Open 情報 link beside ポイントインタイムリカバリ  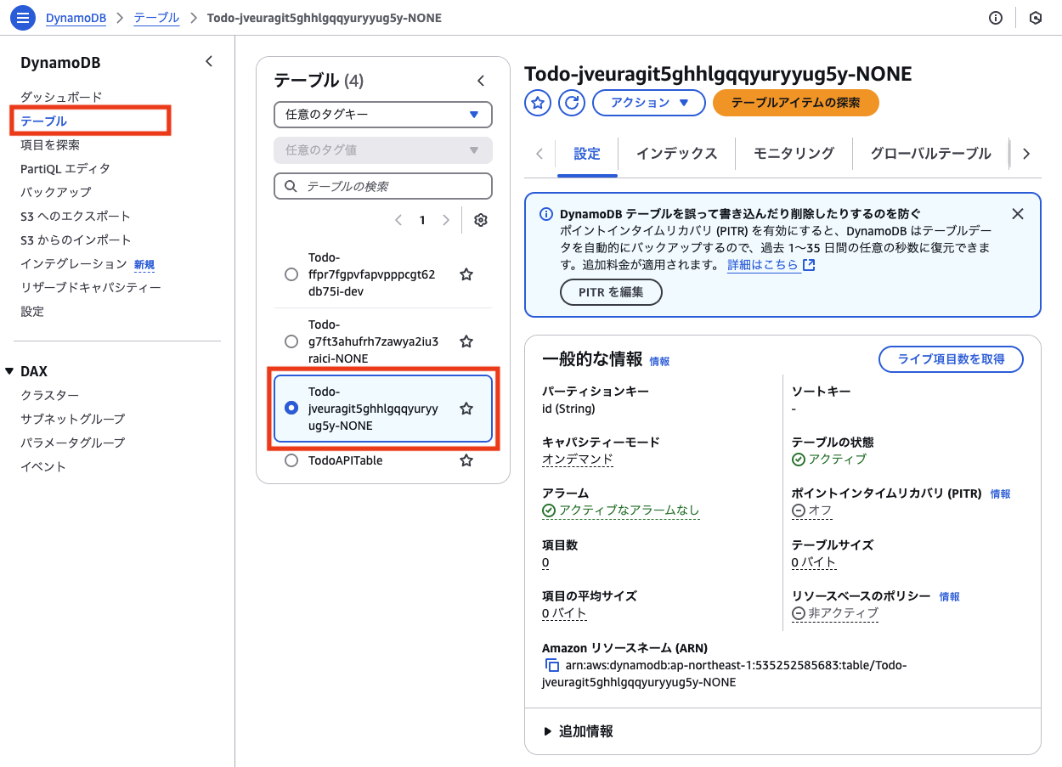(x=1000, y=493)
